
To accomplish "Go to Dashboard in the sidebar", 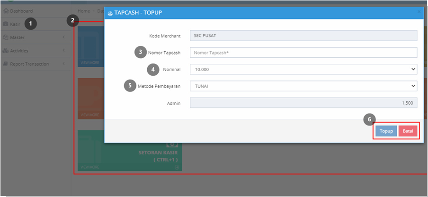I will tap(21, 11).
